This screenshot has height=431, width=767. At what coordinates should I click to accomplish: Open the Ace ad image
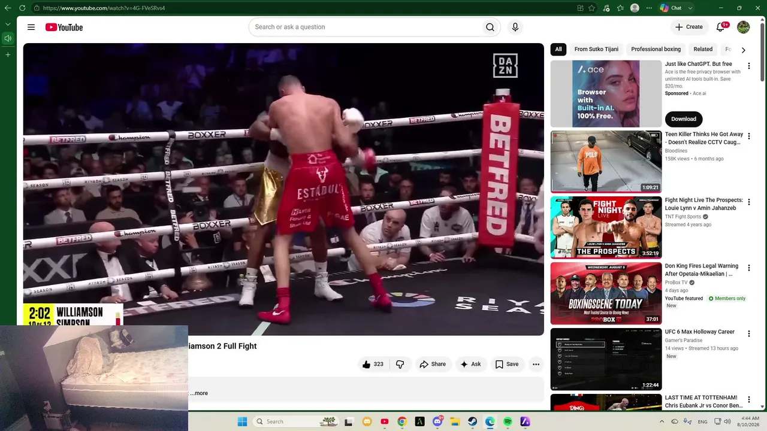[606, 94]
